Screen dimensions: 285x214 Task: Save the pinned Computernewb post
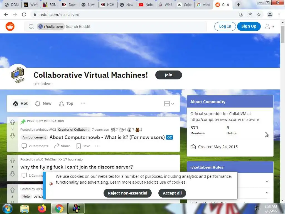click(83, 146)
